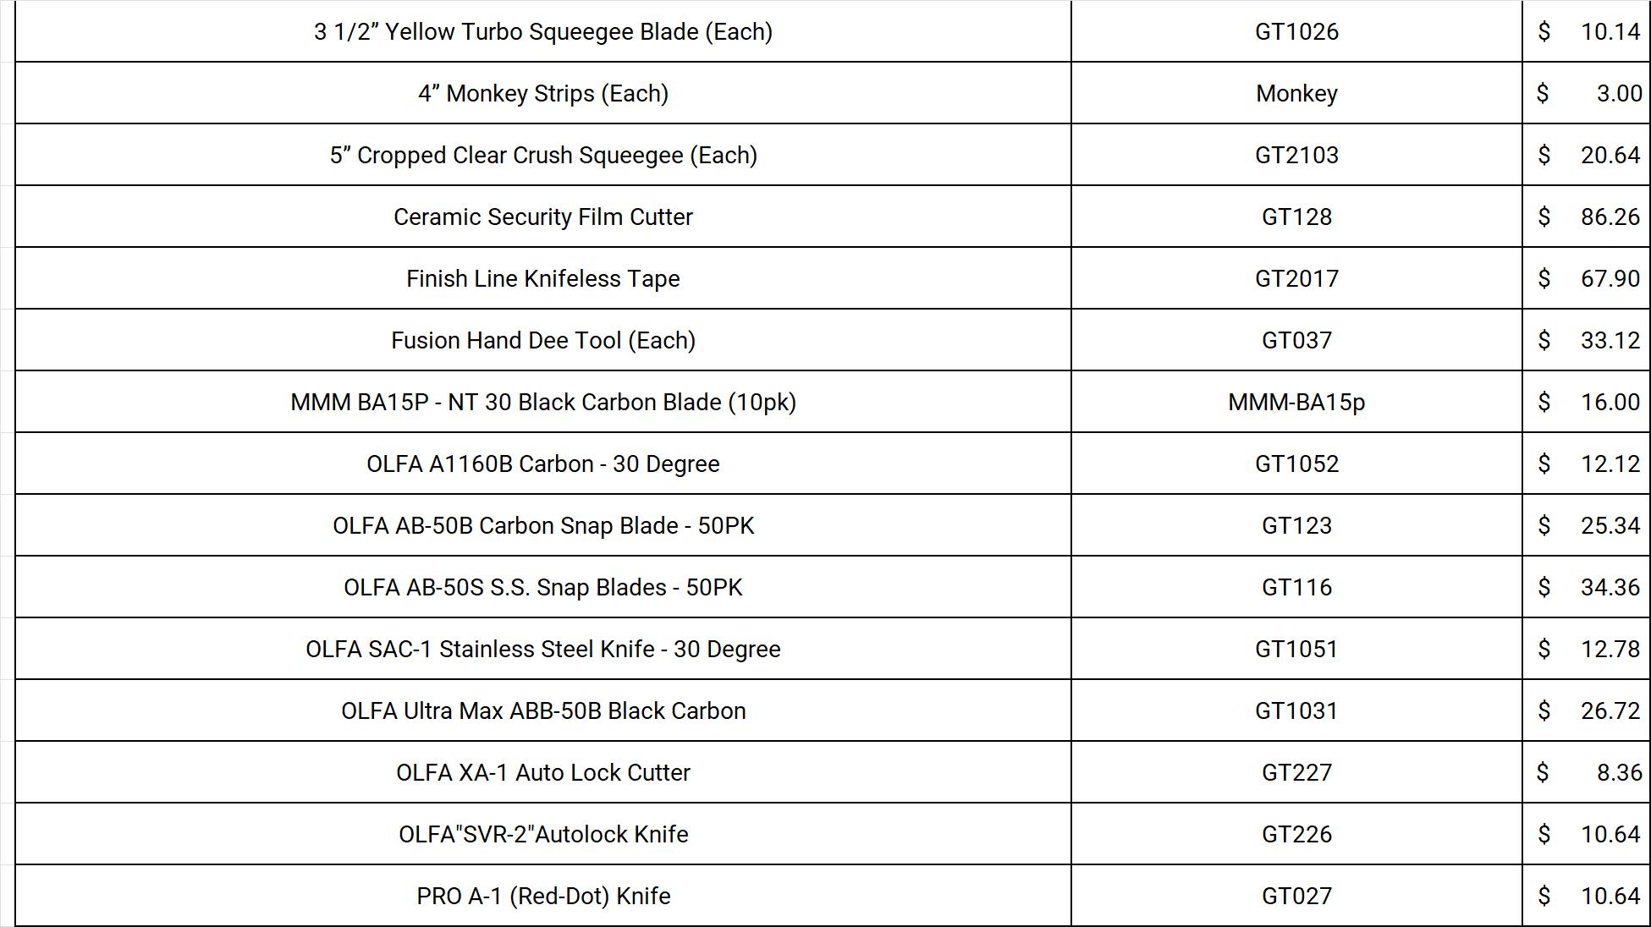Select the Finish Line Knifeless Tape cell
The width and height of the screenshot is (1651, 927).
point(542,279)
